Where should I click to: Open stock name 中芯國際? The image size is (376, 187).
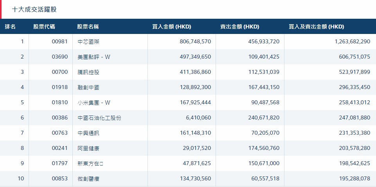pos(88,42)
